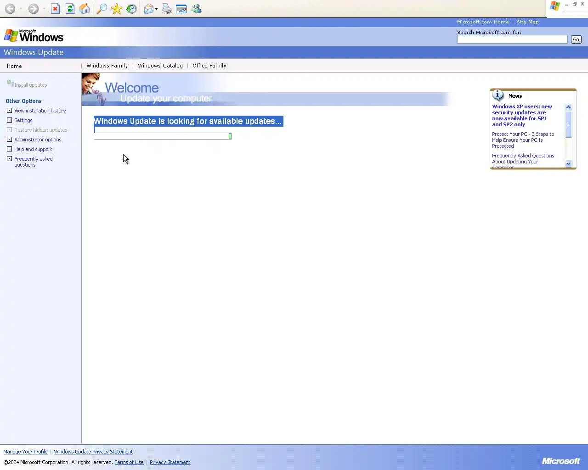Open Protect Your PC 3 Steps link
588x470 pixels.
coord(523,140)
